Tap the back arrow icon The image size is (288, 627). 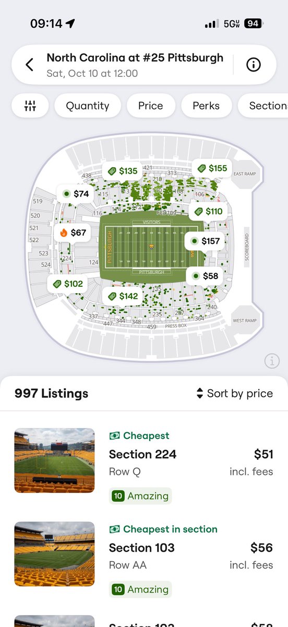[29, 65]
